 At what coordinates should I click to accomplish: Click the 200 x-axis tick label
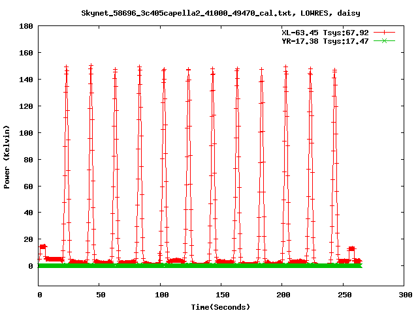283,295
